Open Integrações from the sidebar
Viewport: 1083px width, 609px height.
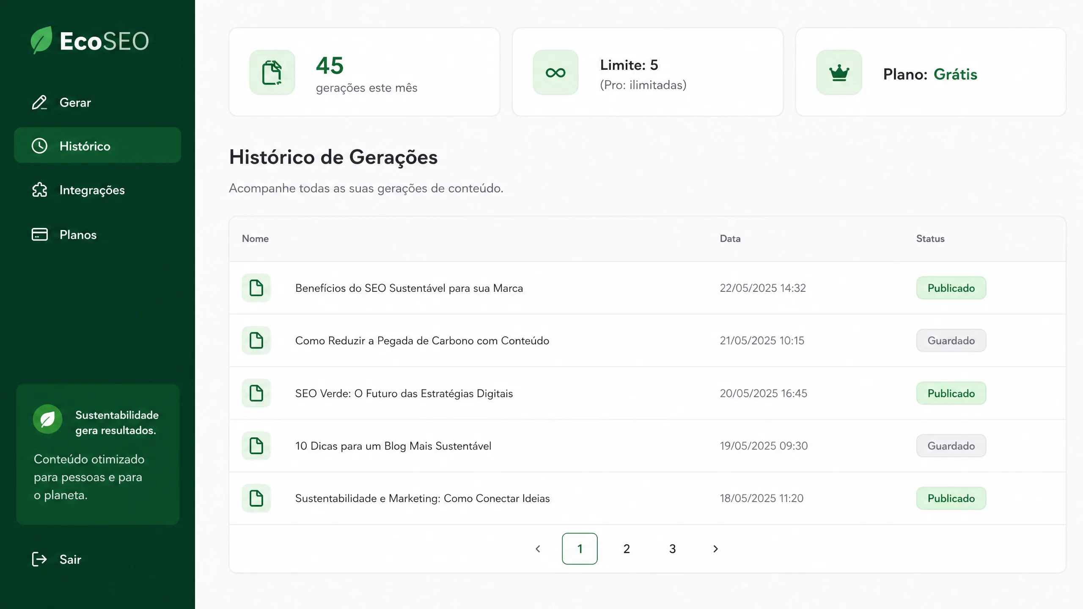pos(97,190)
